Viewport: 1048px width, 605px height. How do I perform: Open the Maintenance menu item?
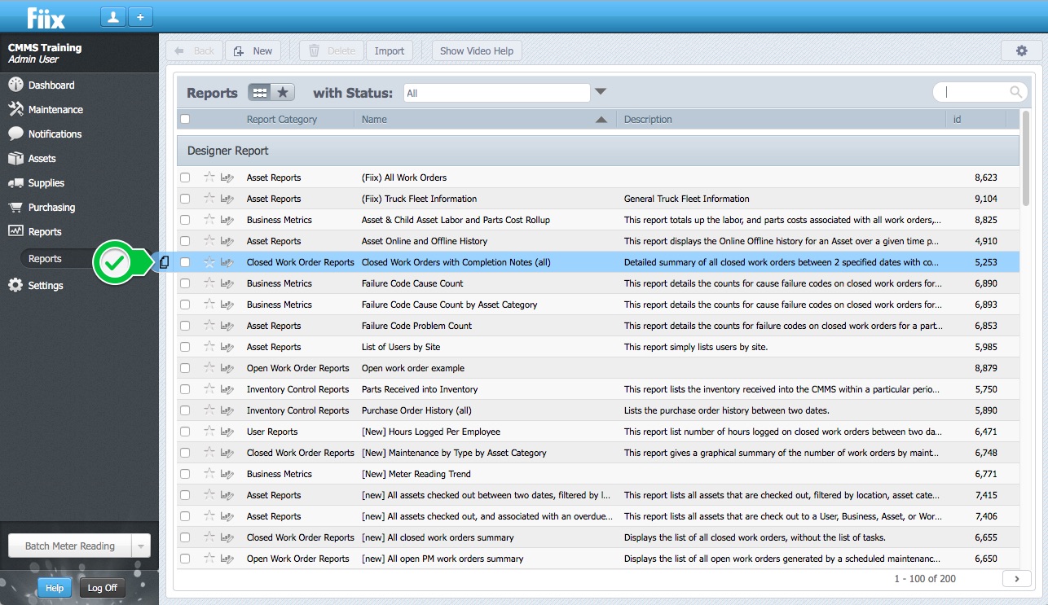click(x=55, y=109)
